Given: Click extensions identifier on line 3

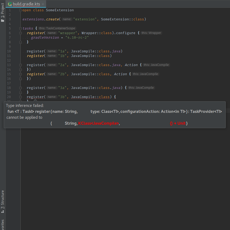Looking at the screenshot, I should pyautogui.click(x=33, y=19).
